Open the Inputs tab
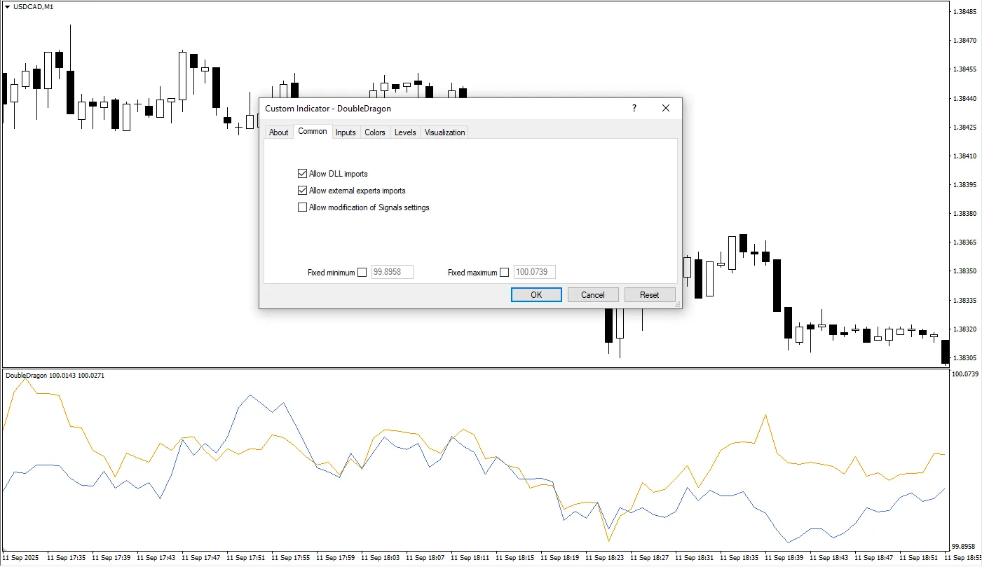 pos(346,132)
